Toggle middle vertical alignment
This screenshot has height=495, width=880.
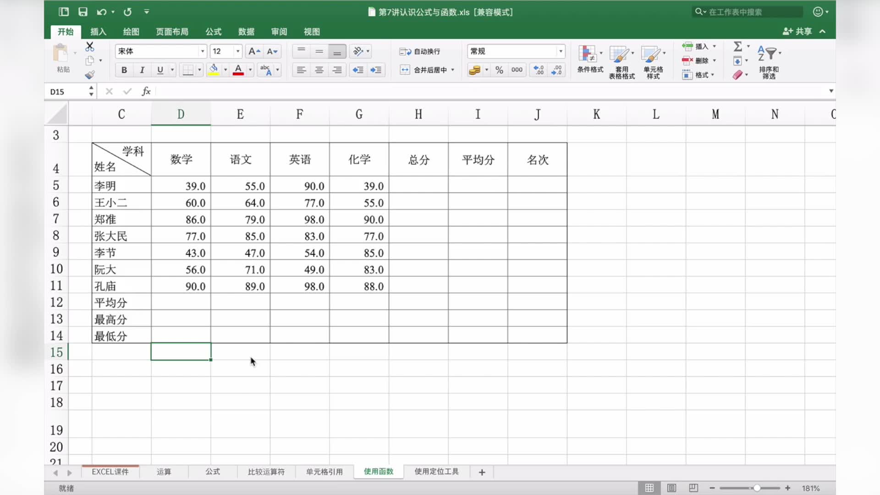(x=319, y=51)
